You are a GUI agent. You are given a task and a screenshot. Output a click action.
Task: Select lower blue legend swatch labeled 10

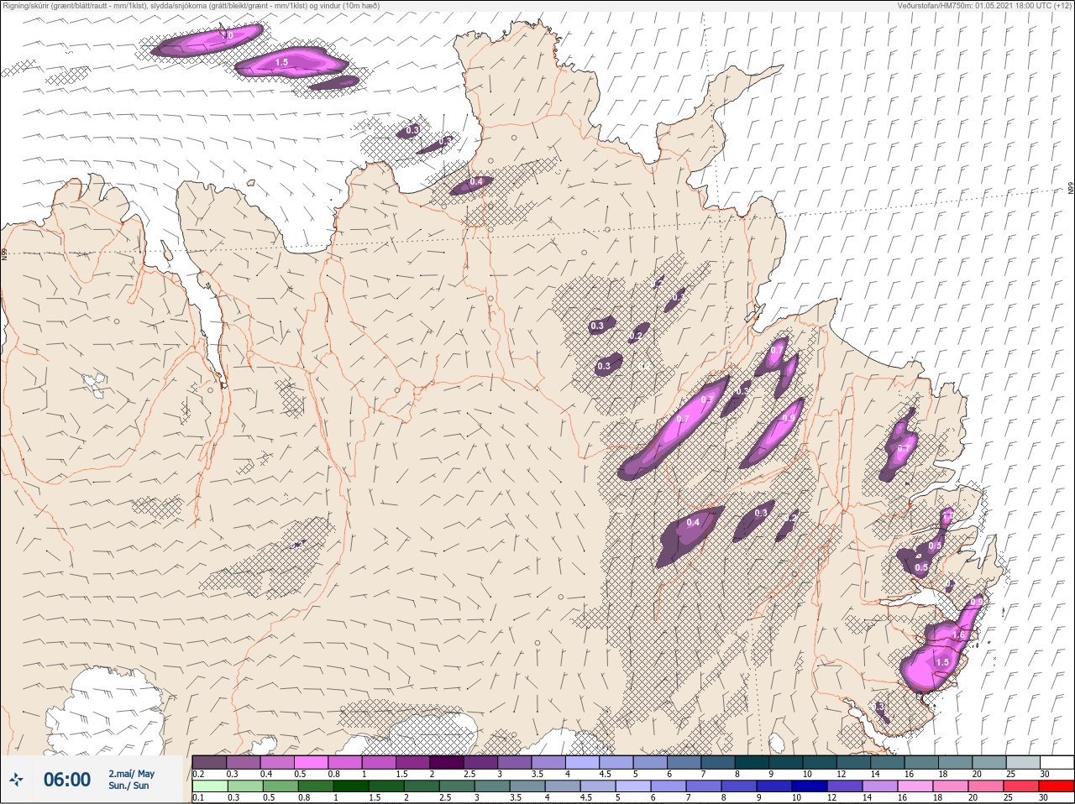810,786
